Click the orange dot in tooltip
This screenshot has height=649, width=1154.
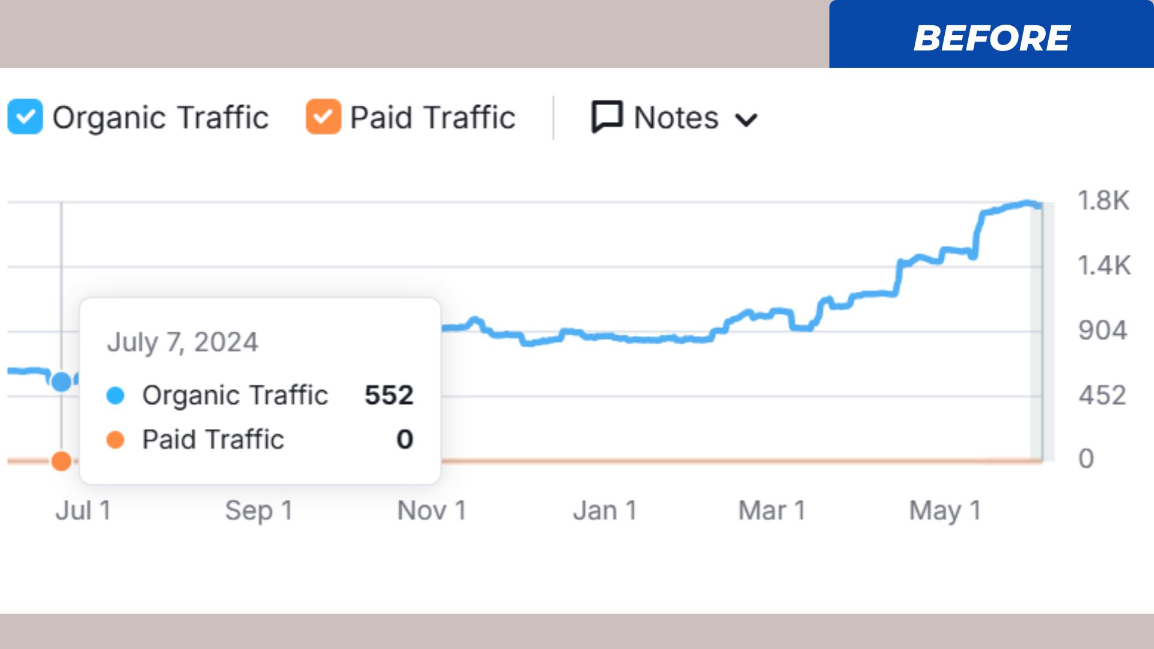(x=115, y=440)
